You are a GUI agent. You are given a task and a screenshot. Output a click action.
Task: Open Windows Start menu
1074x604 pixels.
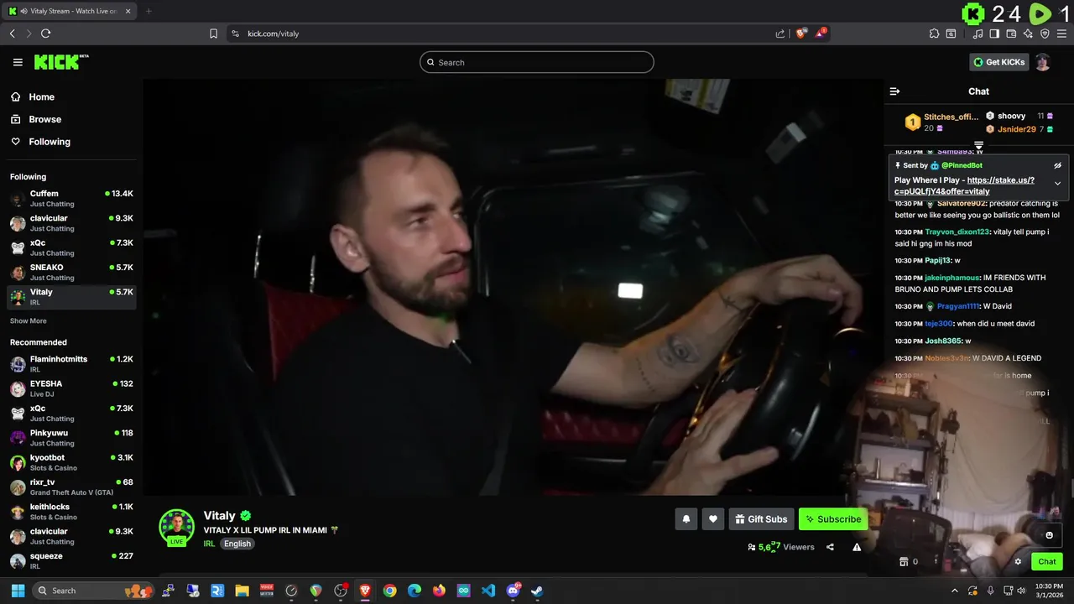tap(18, 591)
